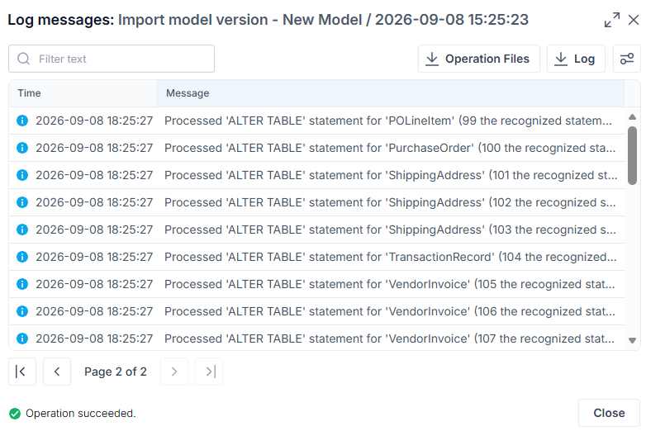Viewport: 646px width, 431px height.
Task: Click the scroll up arrow of log list
Action: 633,117
